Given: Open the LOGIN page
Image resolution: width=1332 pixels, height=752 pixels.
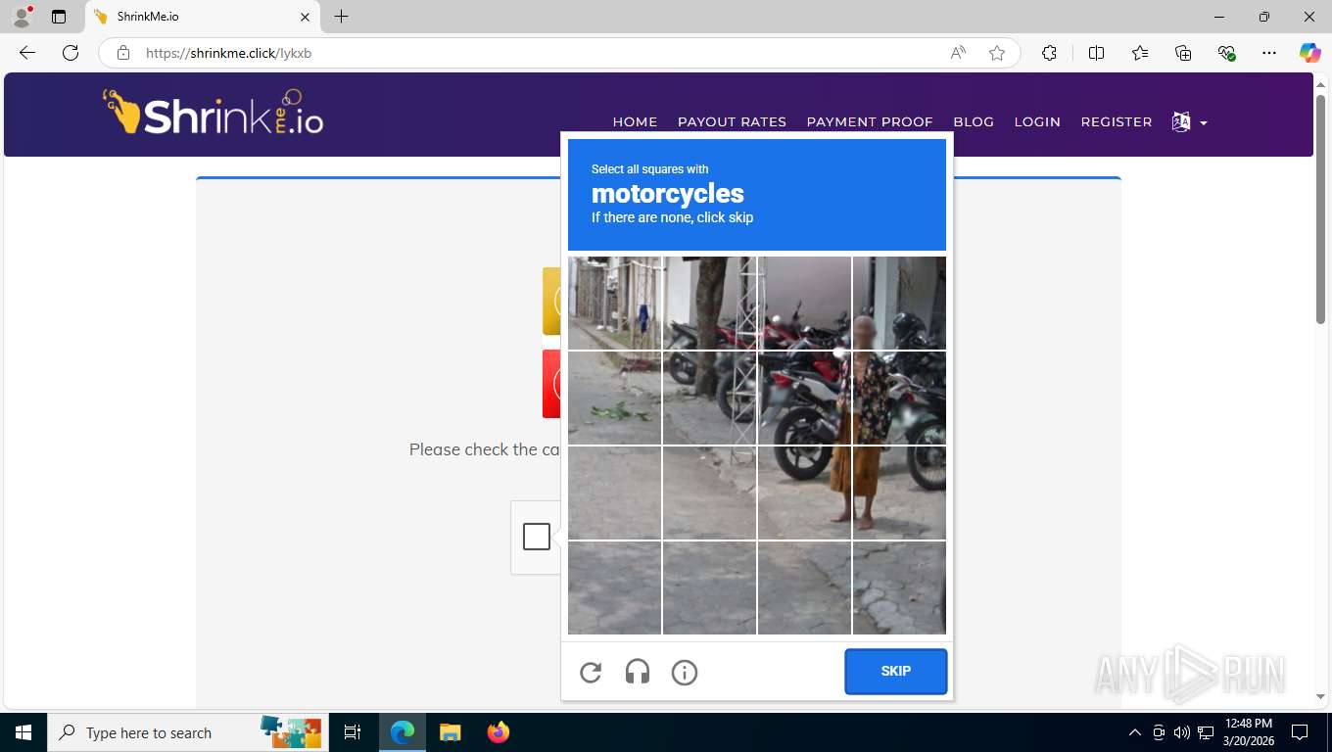Looking at the screenshot, I should click(x=1037, y=121).
